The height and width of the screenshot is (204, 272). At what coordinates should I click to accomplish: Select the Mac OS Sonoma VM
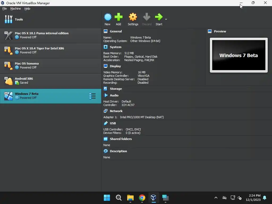[x=50, y=66]
